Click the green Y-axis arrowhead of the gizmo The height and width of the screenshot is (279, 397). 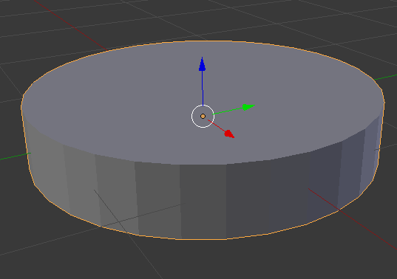[x=248, y=107]
